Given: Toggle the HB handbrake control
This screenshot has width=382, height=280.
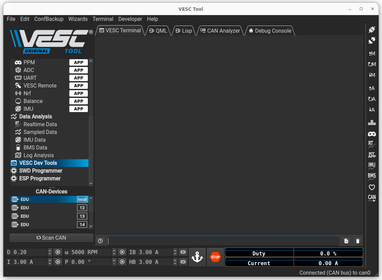Looking at the screenshot, I should click(x=183, y=261).
